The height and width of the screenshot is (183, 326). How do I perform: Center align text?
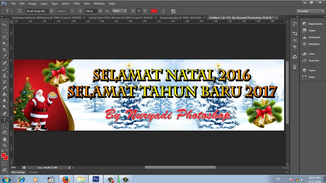tap(139, 11)
